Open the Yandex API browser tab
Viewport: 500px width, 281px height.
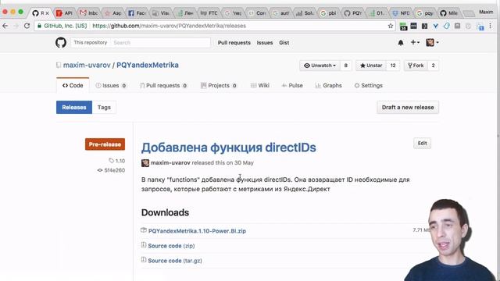65,13
